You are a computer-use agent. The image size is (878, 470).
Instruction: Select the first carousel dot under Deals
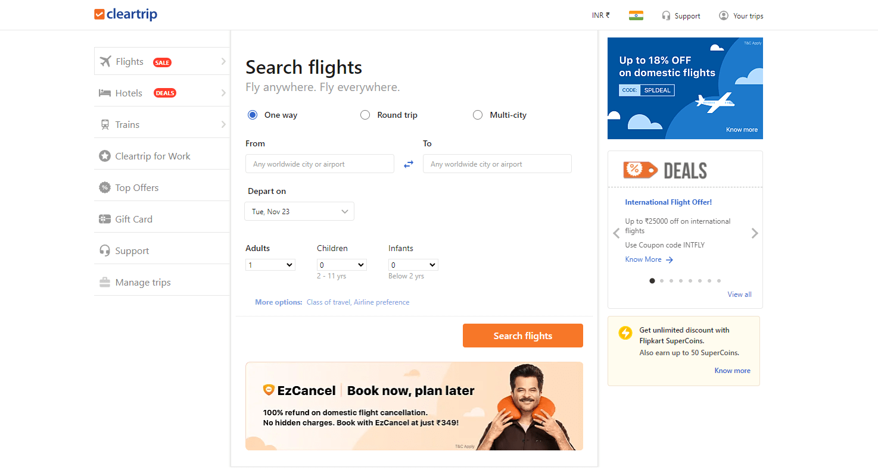652,280
